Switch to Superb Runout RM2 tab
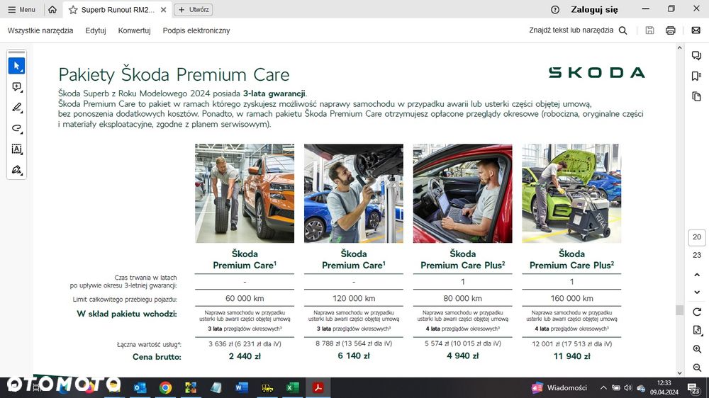Image resolution: width=709 pixels, height=398 pixels. 118,9
